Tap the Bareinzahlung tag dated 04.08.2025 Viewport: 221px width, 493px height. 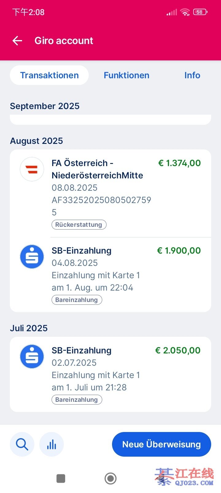pos(77,300)
